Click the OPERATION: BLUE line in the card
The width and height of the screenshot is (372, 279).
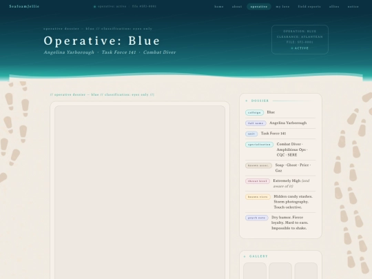coord(300,31)
